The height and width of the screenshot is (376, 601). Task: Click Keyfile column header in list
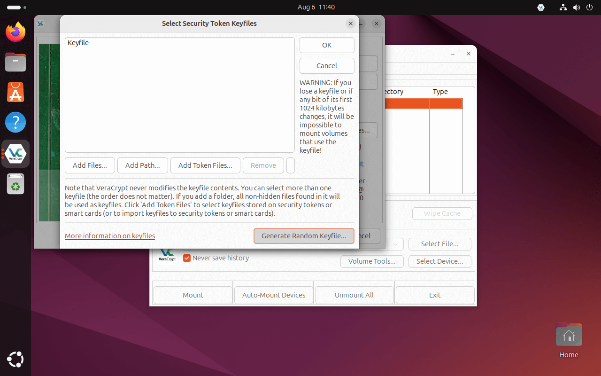78,43
